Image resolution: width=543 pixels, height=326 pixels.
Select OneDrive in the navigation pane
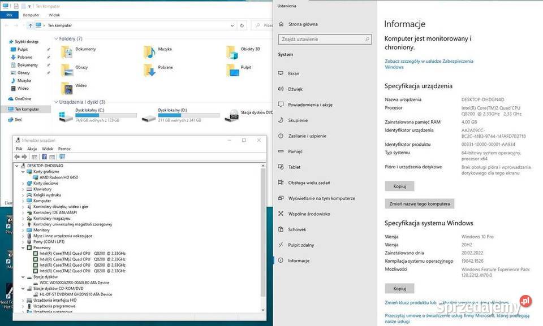pos(23,99)
